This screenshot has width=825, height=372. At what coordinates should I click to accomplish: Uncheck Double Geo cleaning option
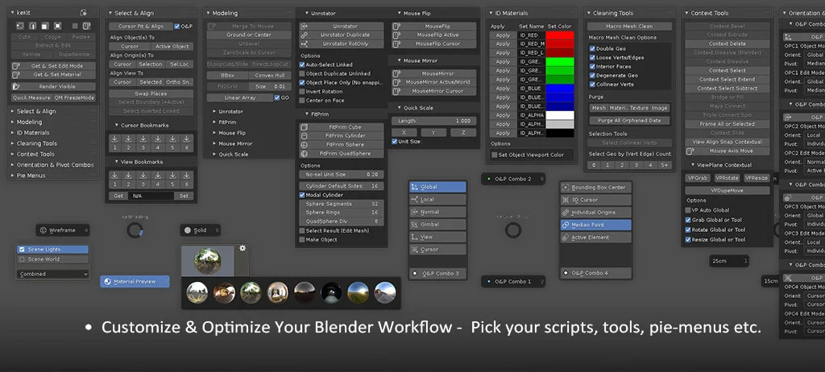tap(592, 48)
